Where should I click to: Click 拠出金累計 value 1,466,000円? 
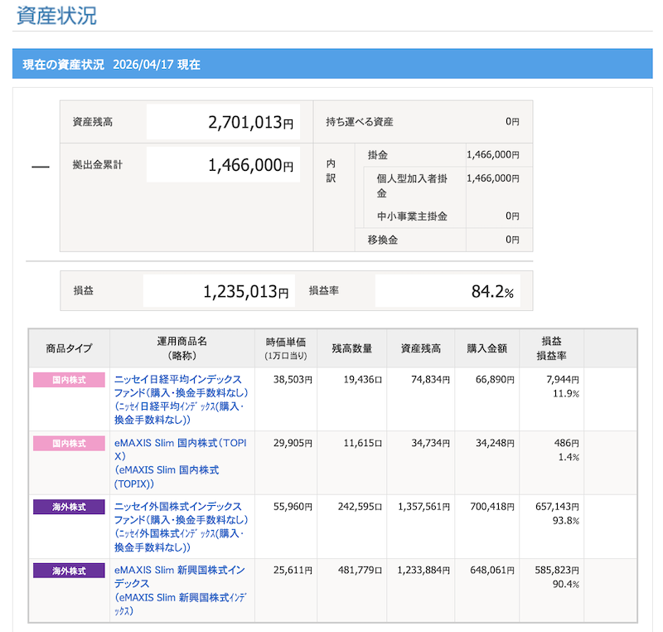pyautogui.click(x=251, y=165)
